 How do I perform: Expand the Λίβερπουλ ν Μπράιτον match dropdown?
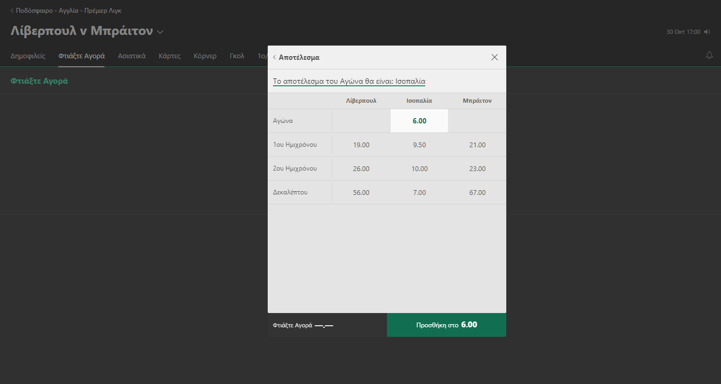pos(160,32)
